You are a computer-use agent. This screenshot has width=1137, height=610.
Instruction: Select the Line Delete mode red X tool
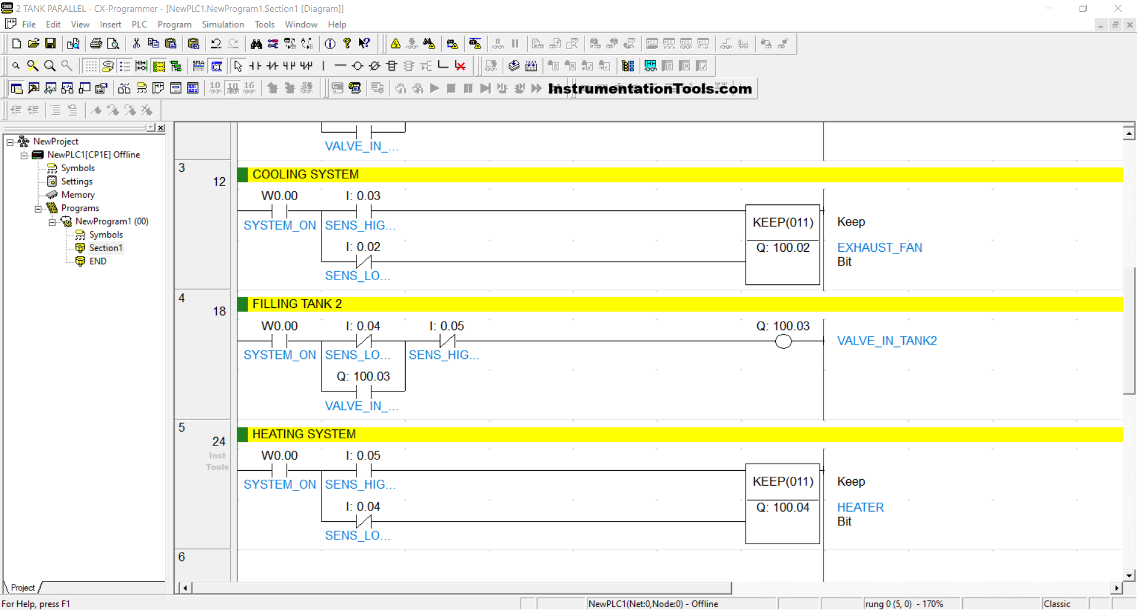tap(460, 66)
